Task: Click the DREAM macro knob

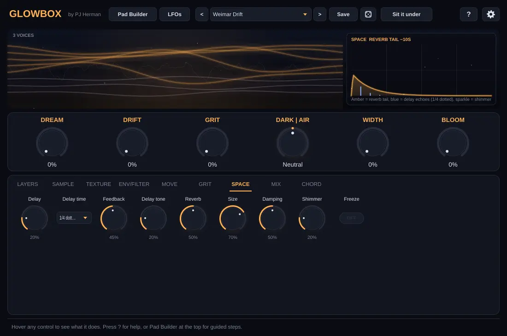Action: [x=52, y=143]
